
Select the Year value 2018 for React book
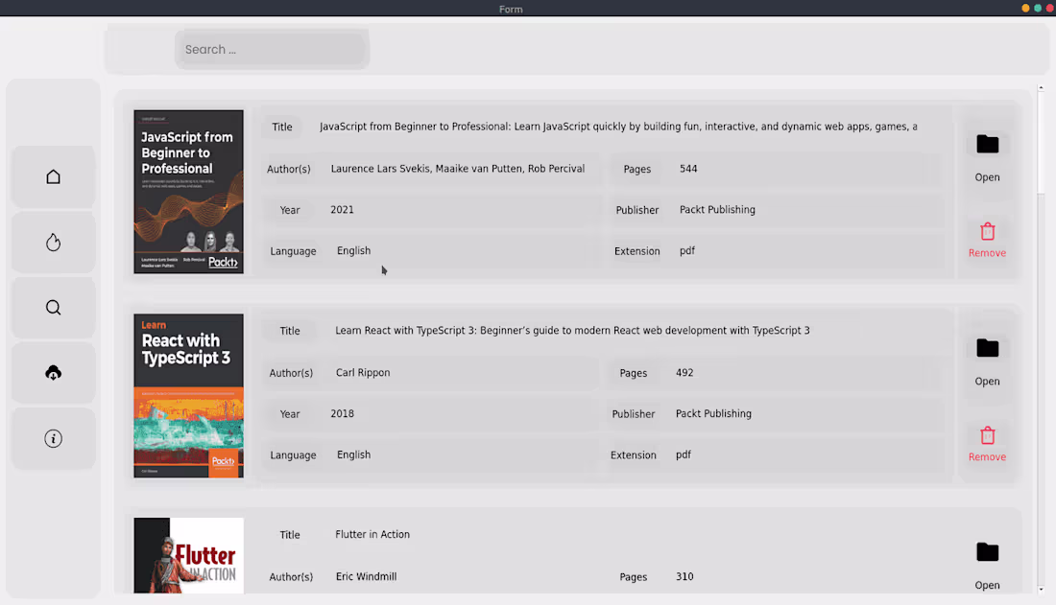[343, 413]
